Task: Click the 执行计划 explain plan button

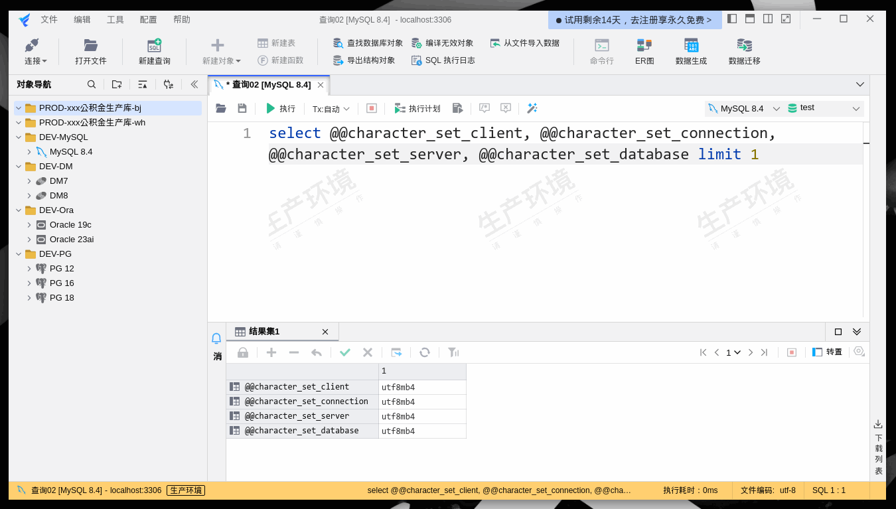Action: coord(417,108)
